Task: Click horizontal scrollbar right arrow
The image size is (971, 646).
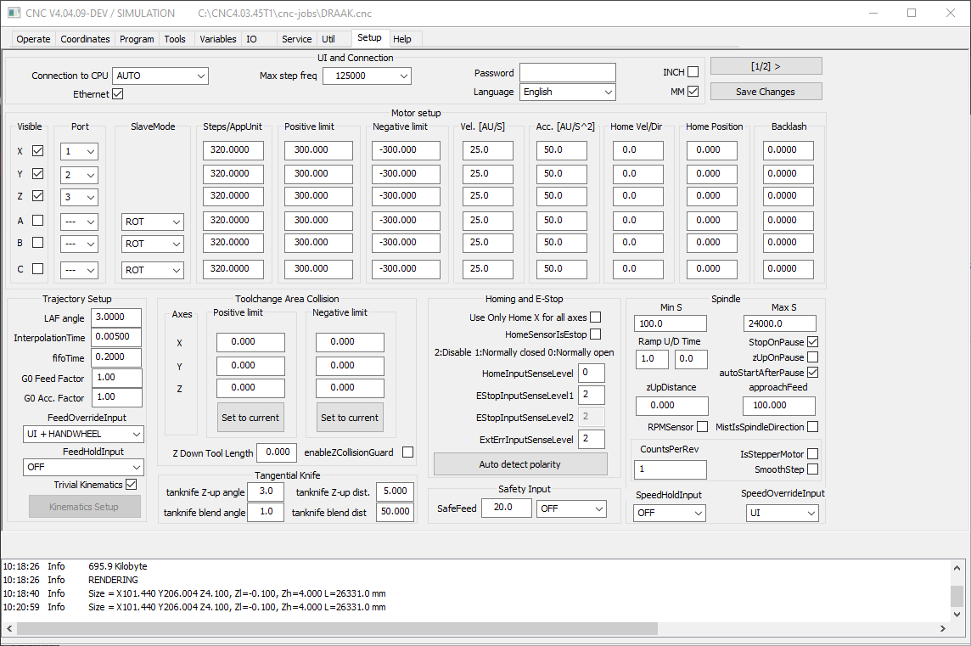Action: [942, 629]
